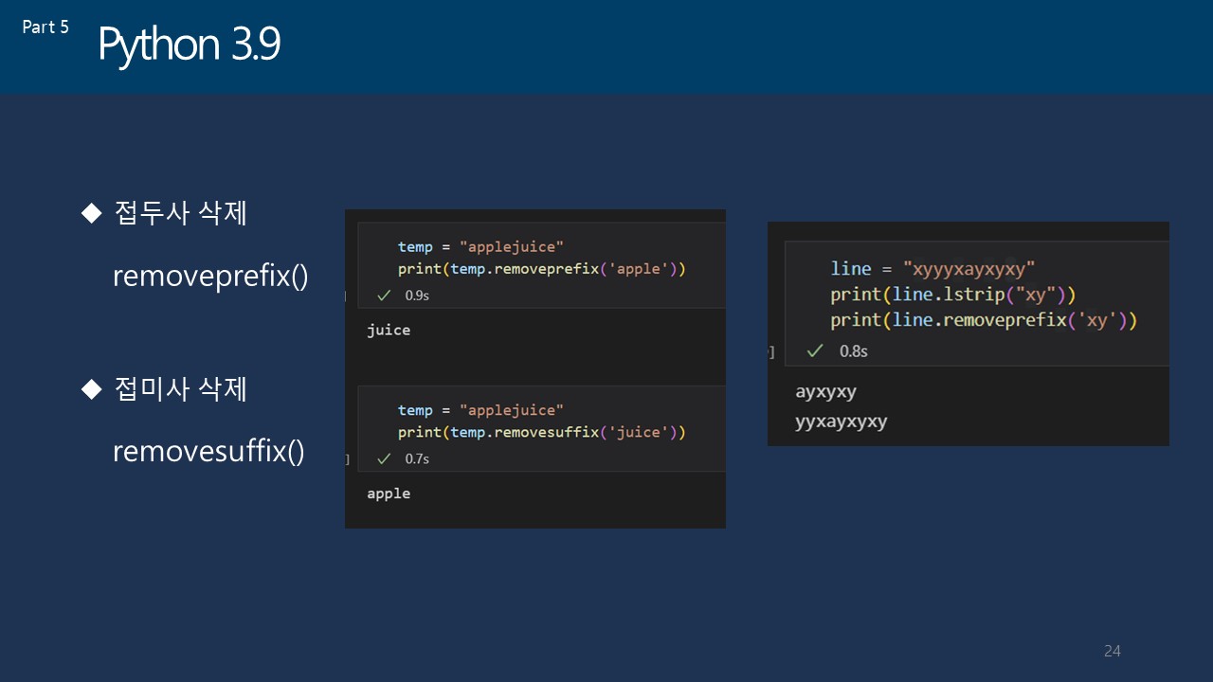Click the print(line.lstrip("xy")) line
This screenshot has width=1213, height=682.
click(953, 295)
